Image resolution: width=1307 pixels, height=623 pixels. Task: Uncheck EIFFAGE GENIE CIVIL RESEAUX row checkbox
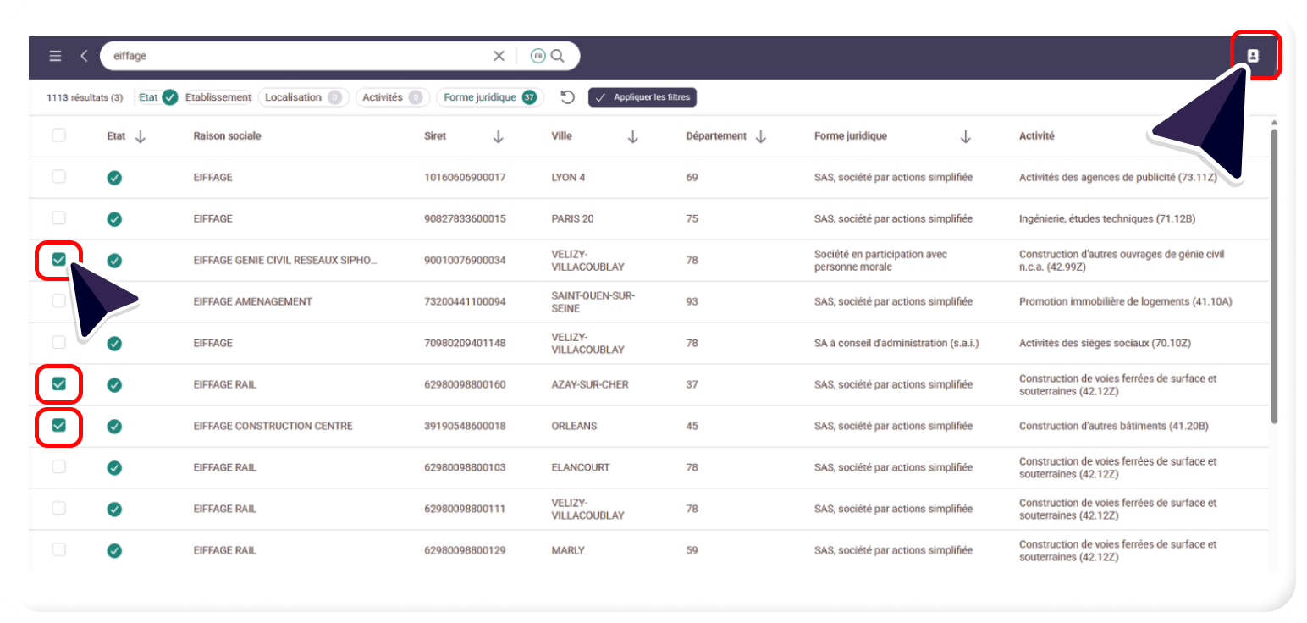(x=58, y=260)
